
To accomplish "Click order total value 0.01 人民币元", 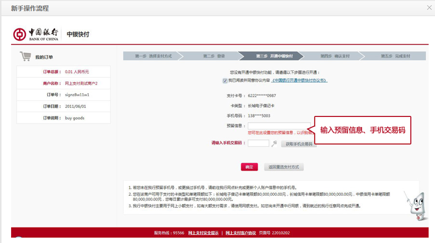I will point(77,72).
